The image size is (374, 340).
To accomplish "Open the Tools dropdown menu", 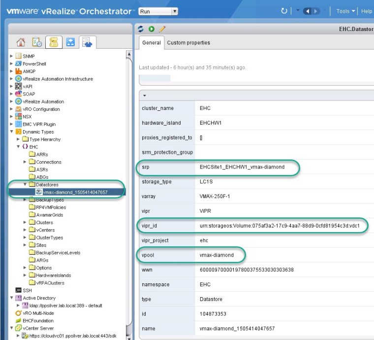I will pyautogui.click(x=345, y=11).
